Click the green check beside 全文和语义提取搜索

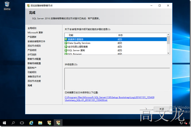coord(66,46)
